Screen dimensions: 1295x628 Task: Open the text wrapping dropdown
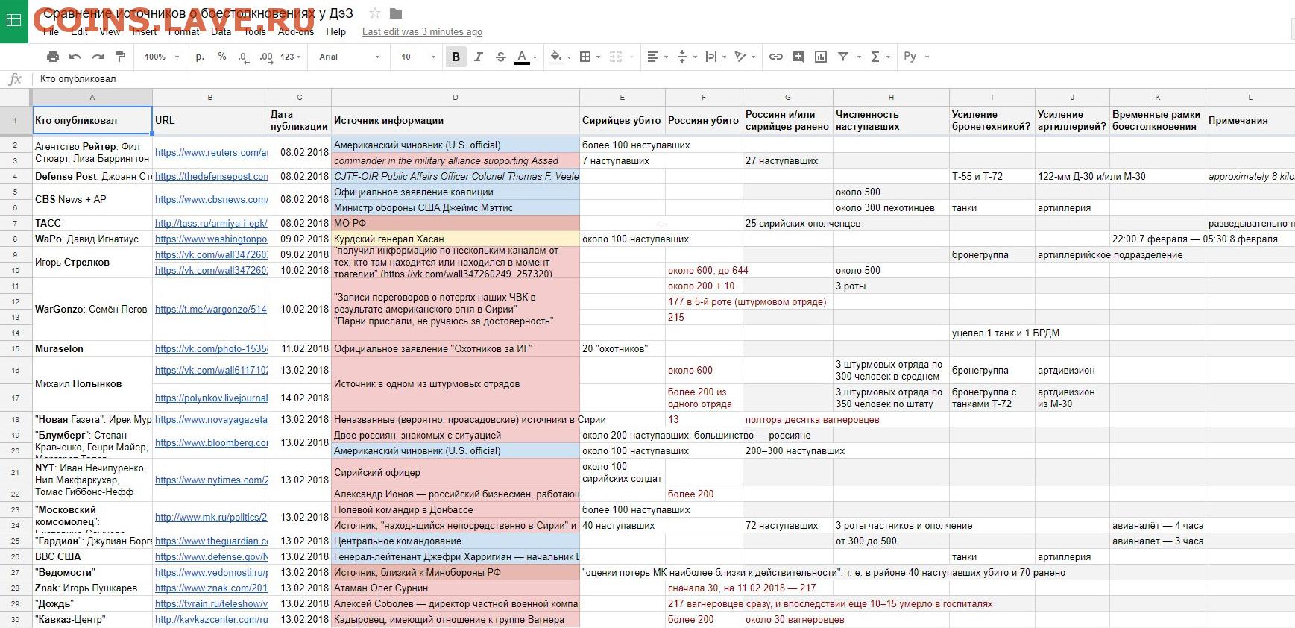[x=715, y=57]
